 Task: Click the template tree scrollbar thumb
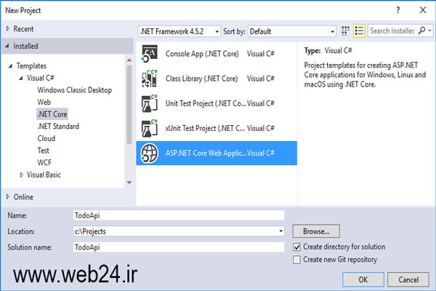129,105
